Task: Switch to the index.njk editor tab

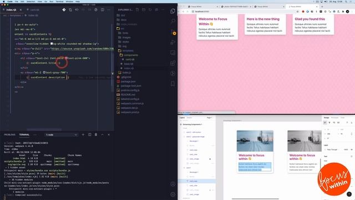Action: click(11, 10)
